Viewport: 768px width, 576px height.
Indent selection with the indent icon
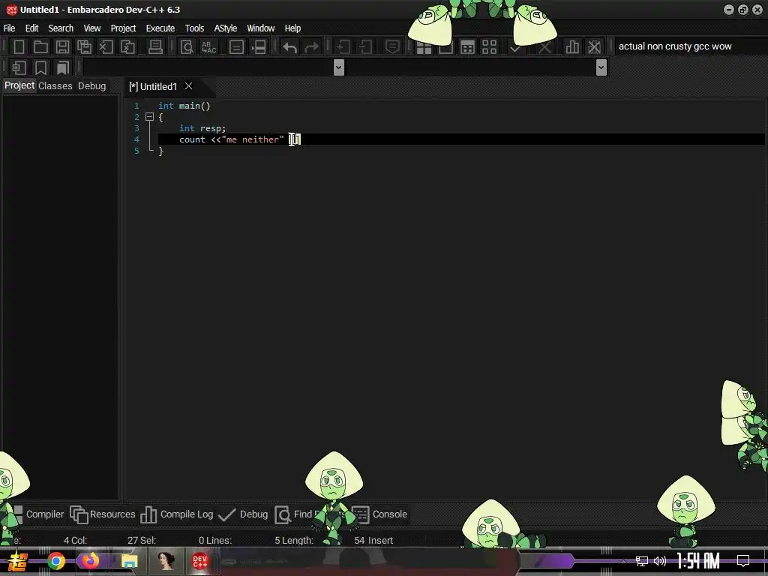(343, 47)
